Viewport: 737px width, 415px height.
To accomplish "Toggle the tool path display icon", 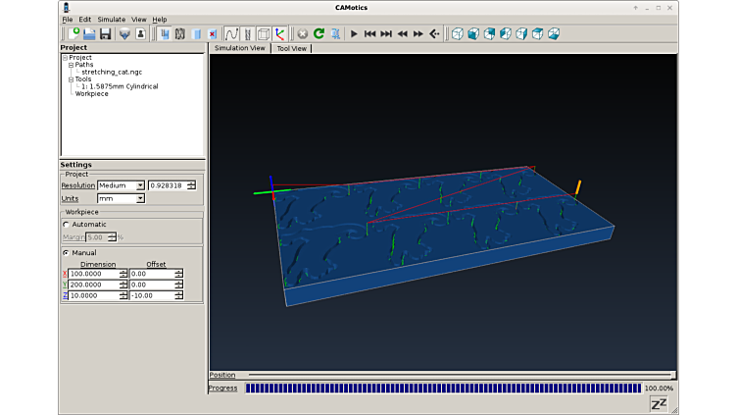I will 232,33.
